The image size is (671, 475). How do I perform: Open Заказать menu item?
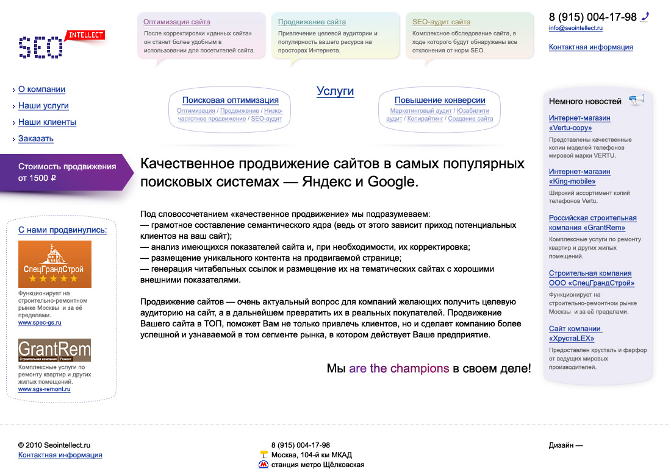[x=36, y=138]
